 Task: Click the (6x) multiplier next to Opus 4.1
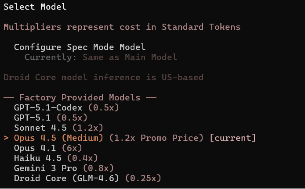pyautogui.click(x=72, y=148)
